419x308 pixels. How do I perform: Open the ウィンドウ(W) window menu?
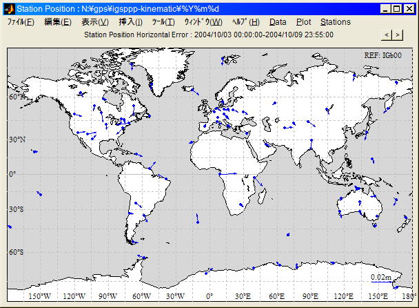coord(203,22)
